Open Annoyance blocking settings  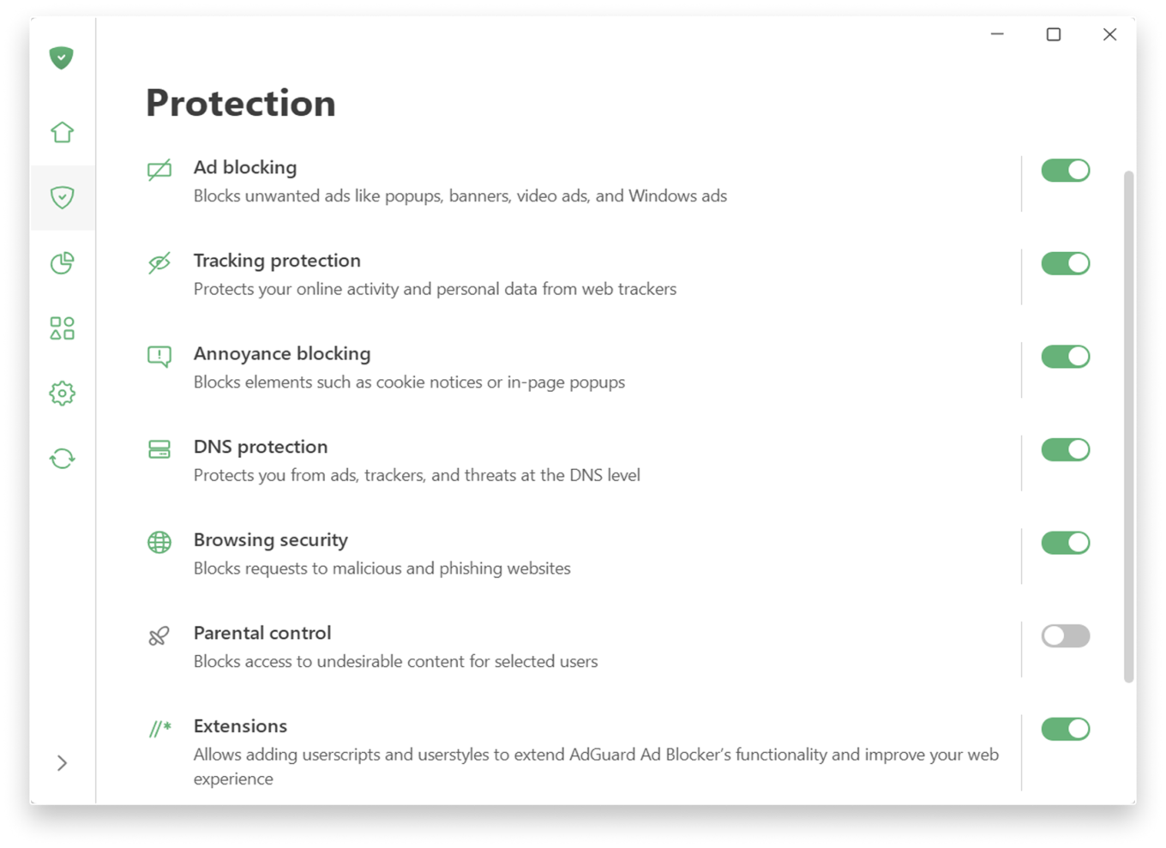click(x=583, y=368)
